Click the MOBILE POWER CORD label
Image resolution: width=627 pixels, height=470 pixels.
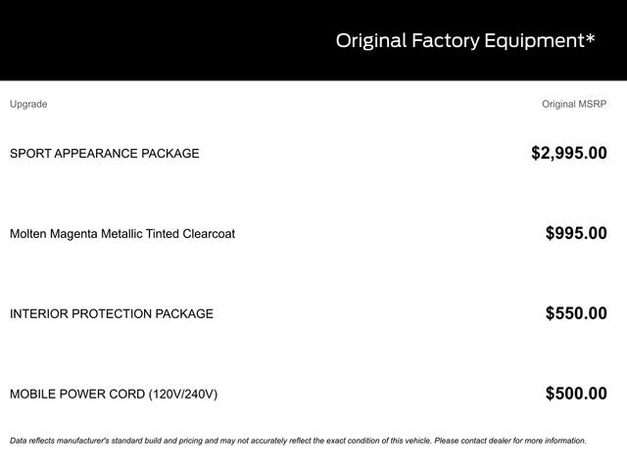pyautogui.click(x=77, y=394)
